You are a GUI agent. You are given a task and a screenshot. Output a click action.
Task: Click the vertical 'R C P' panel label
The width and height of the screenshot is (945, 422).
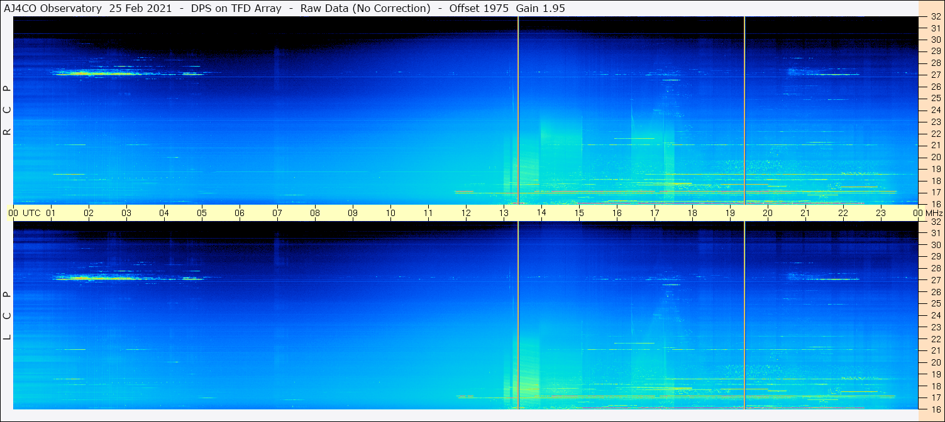point(7,111)
